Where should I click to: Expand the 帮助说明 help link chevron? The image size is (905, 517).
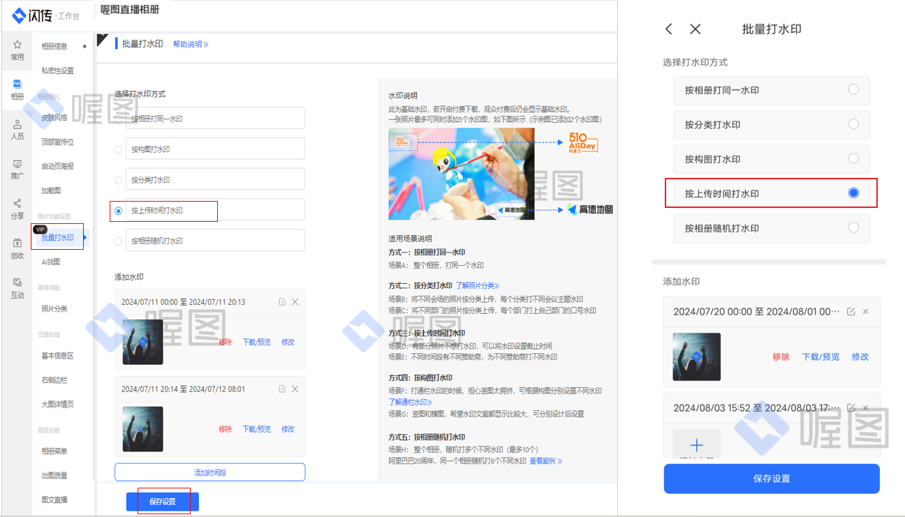click(206, 44)
